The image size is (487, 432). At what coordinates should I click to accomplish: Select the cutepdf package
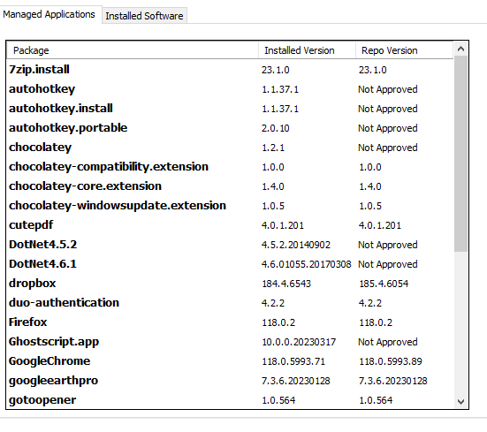230,225
